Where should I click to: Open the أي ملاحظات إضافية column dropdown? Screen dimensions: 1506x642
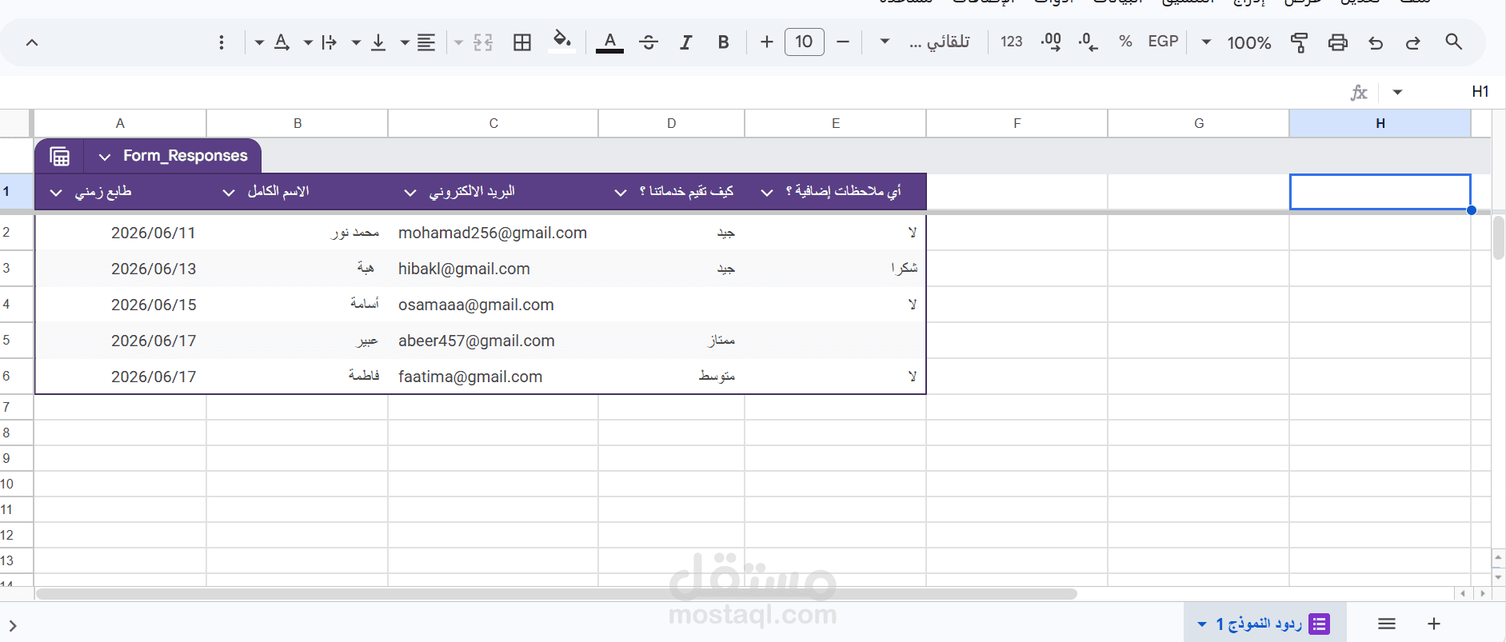(x=767, y=193)
